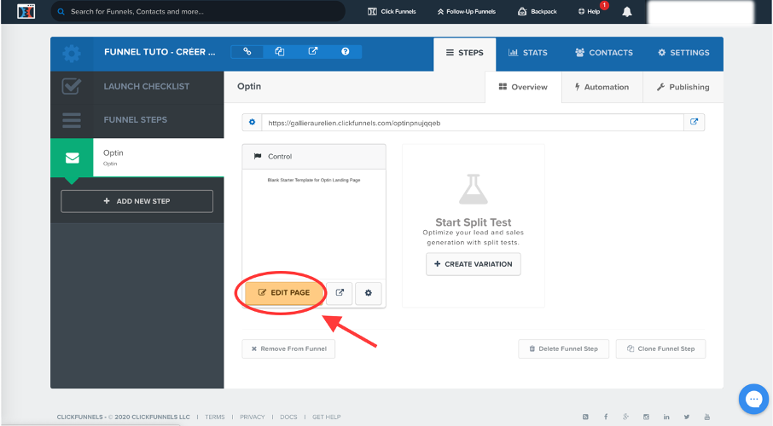Click Delete Funnel Step button
The width and height of the screenshot is (773, 426).
[563, 348]
